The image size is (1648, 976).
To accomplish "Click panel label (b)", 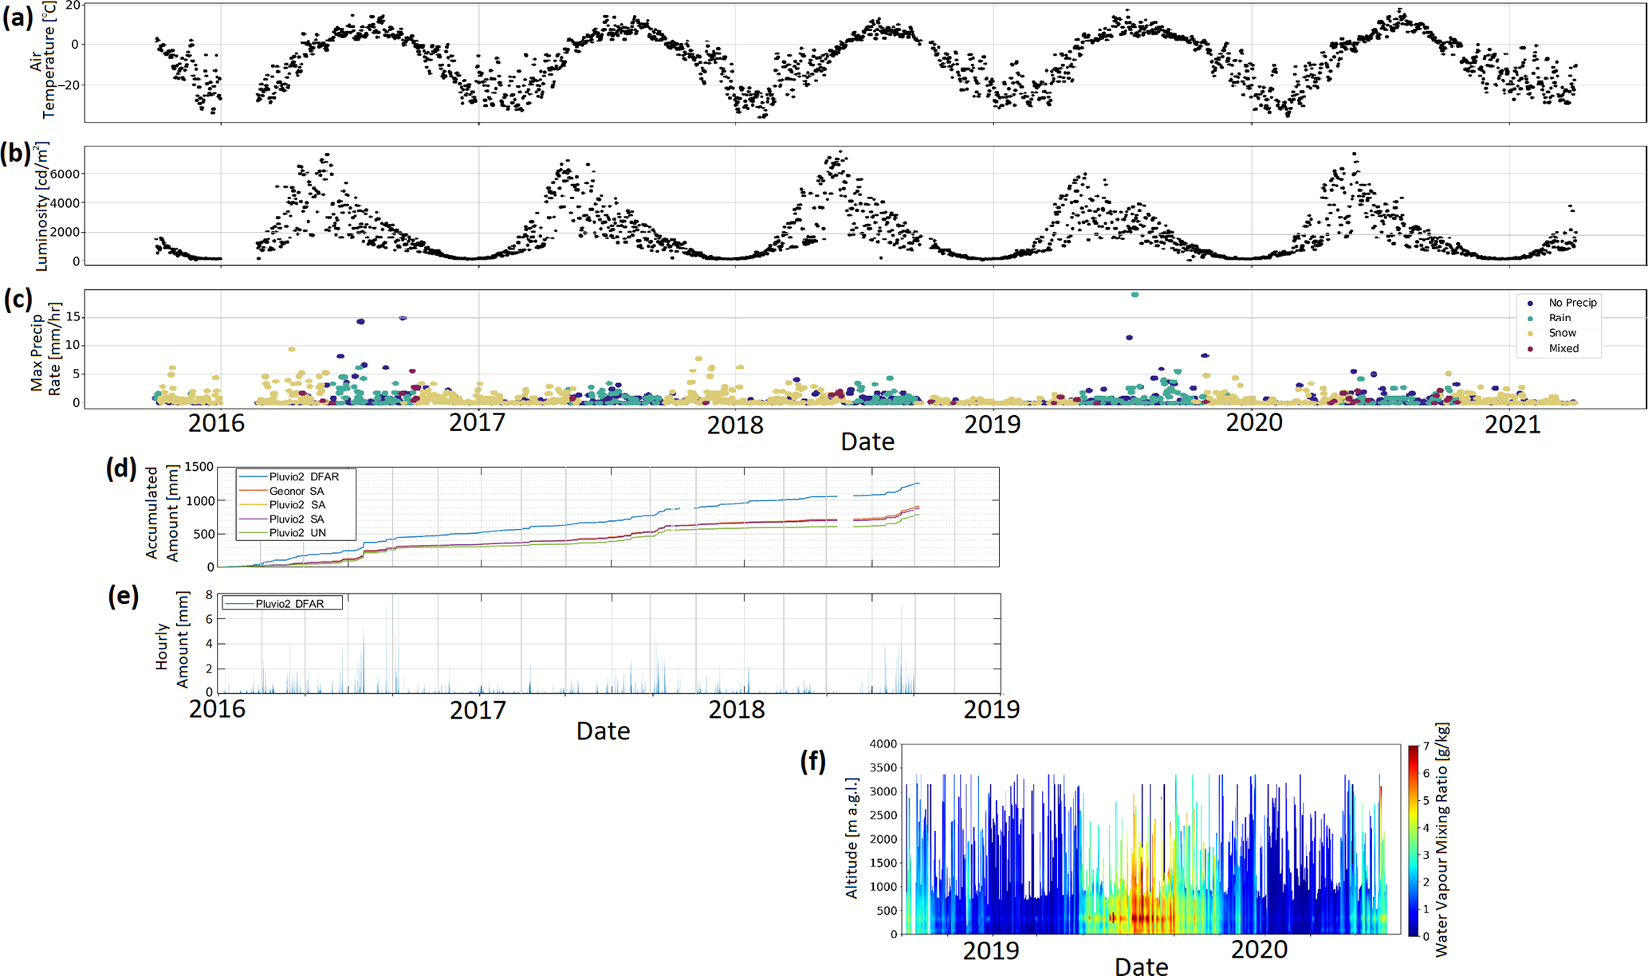I will click(x=16, y=153).
